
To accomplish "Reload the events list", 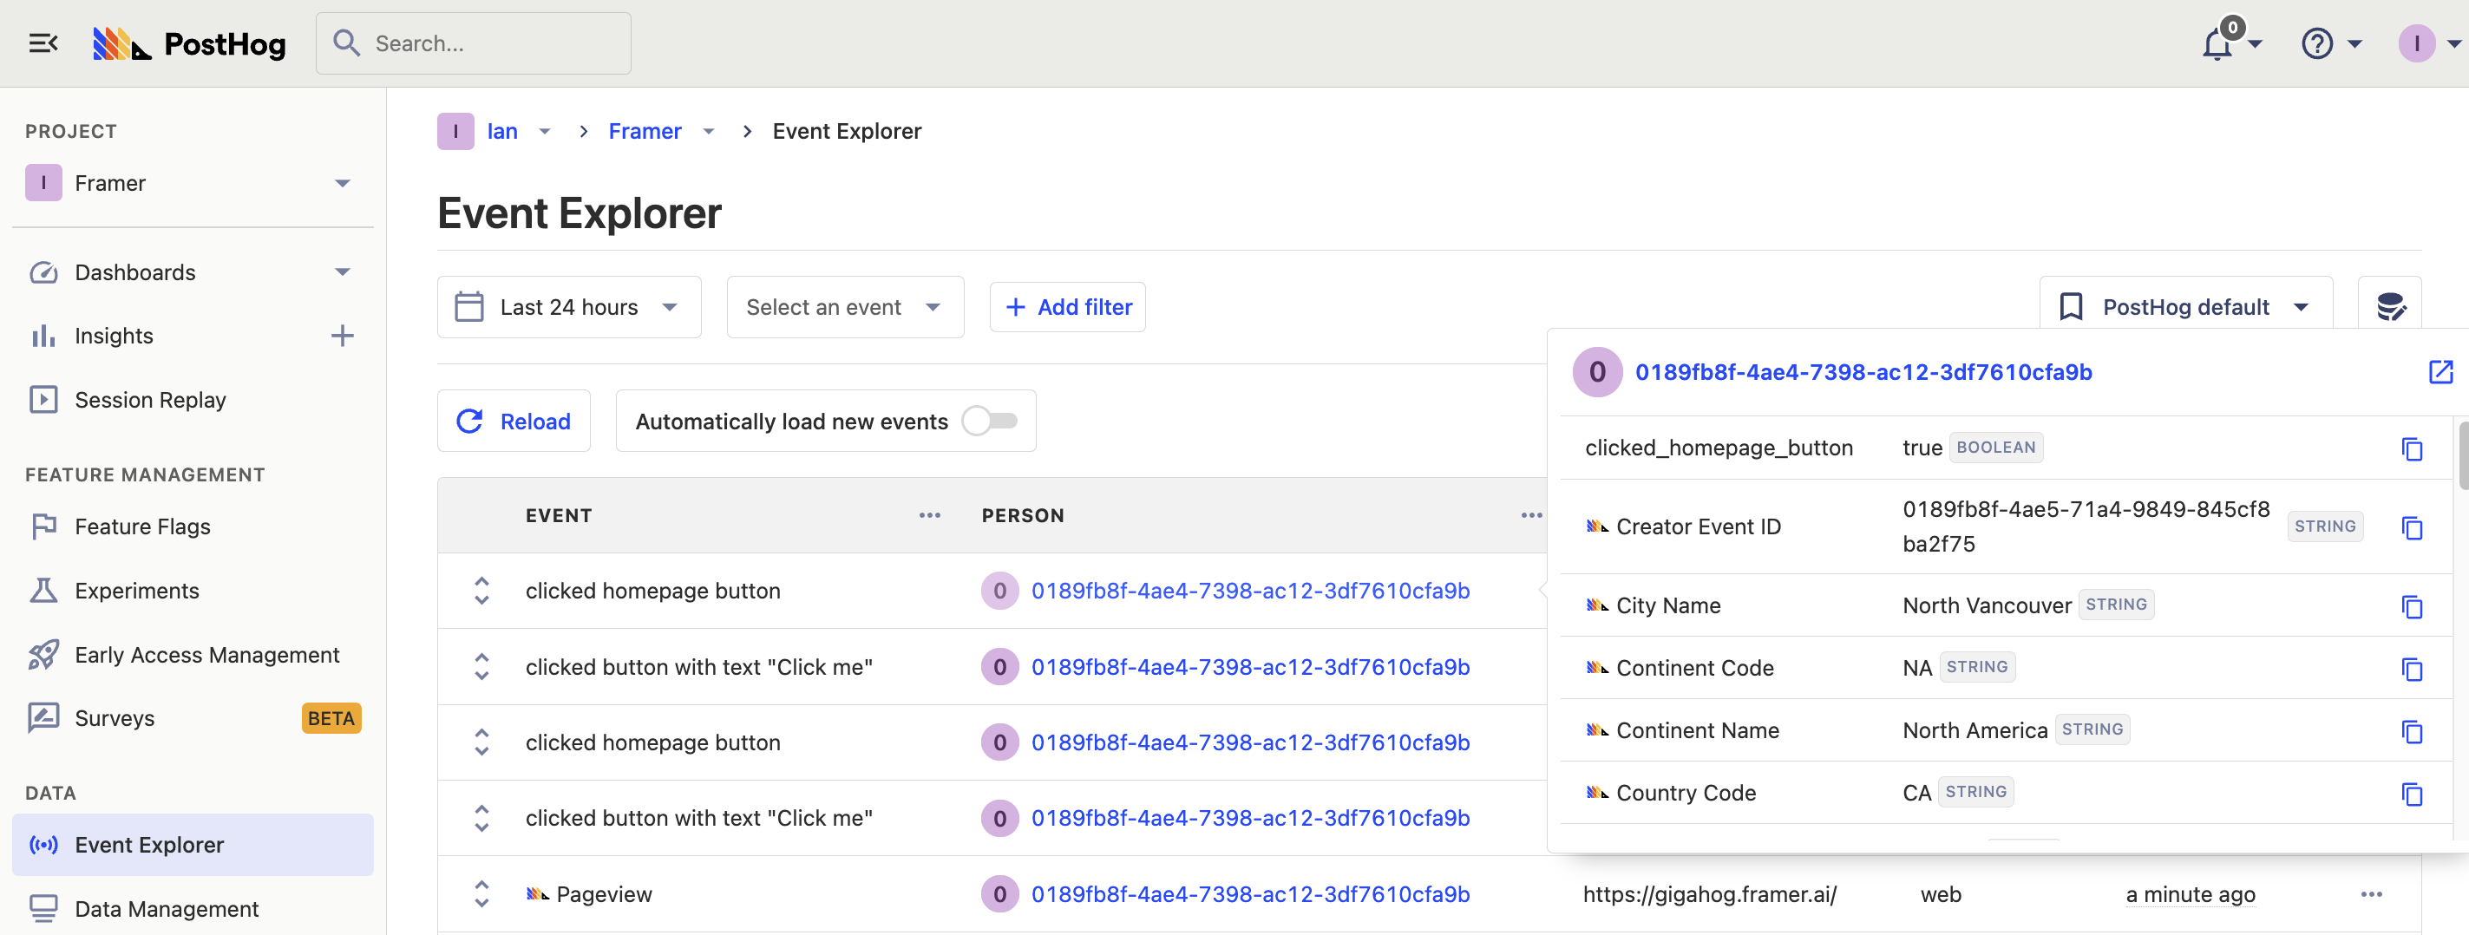I will (514, 420).
